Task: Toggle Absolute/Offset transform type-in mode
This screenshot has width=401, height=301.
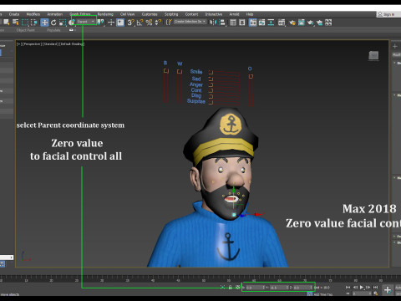Action: pos(237,288)
